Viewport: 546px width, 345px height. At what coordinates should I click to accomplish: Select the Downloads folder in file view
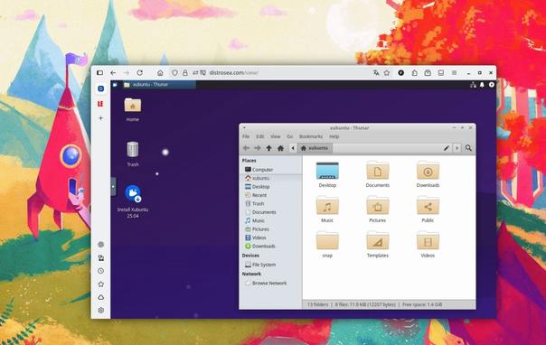428,174
